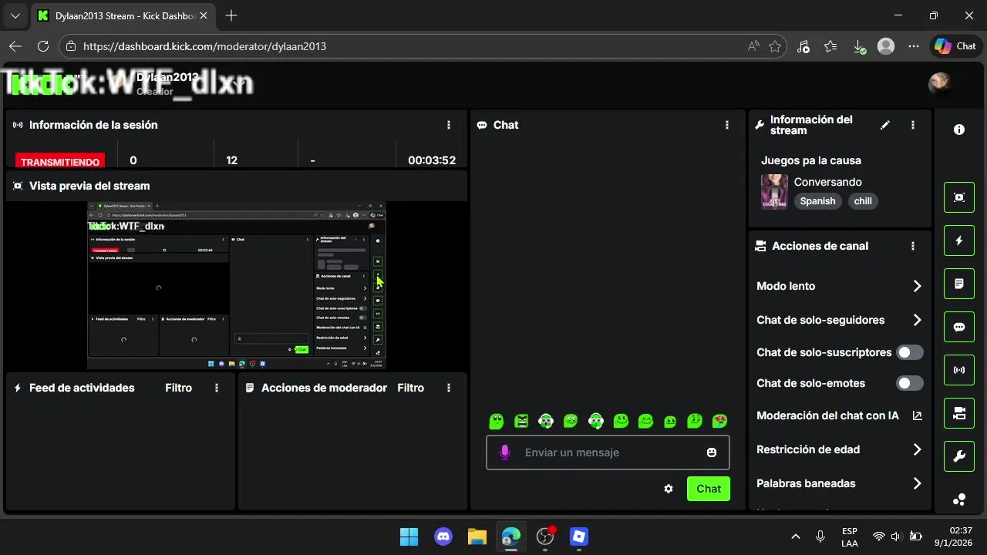Insert the heart-eyes green emote
This screenshot has width=987, height=555.
coord(720,421)
